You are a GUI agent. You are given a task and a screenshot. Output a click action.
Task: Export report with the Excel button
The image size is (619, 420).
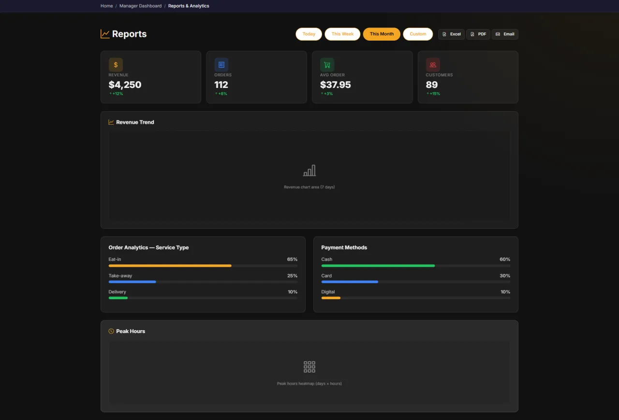point(451,34)
